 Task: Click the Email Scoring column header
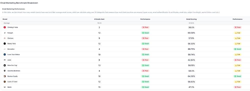[x=191, y=19]
